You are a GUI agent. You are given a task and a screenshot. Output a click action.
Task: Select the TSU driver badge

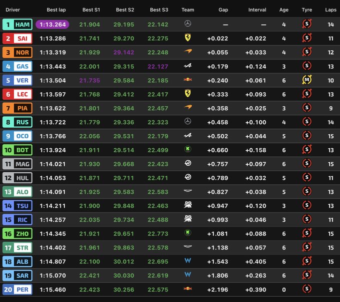click(17, 206)
